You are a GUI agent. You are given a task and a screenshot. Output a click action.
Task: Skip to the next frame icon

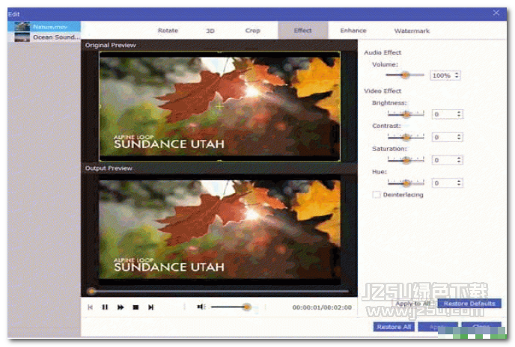[150, 307]
